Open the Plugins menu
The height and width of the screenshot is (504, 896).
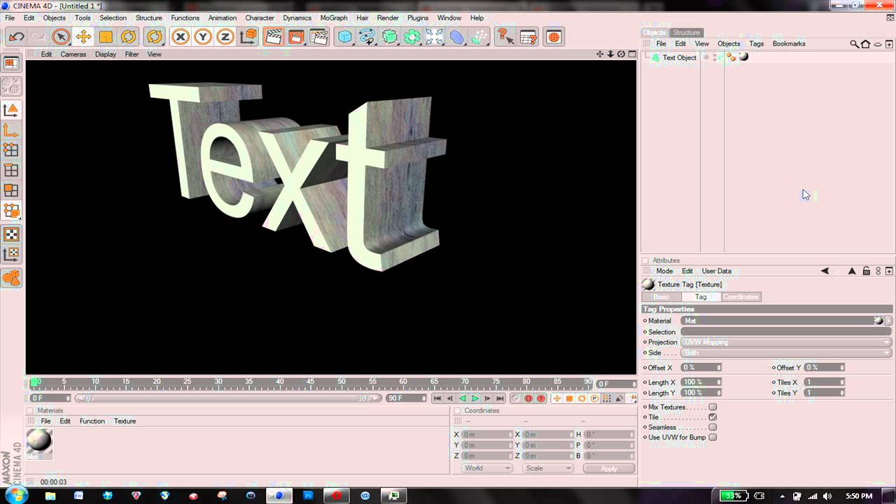pyautogui.click(x=418, y=17)
